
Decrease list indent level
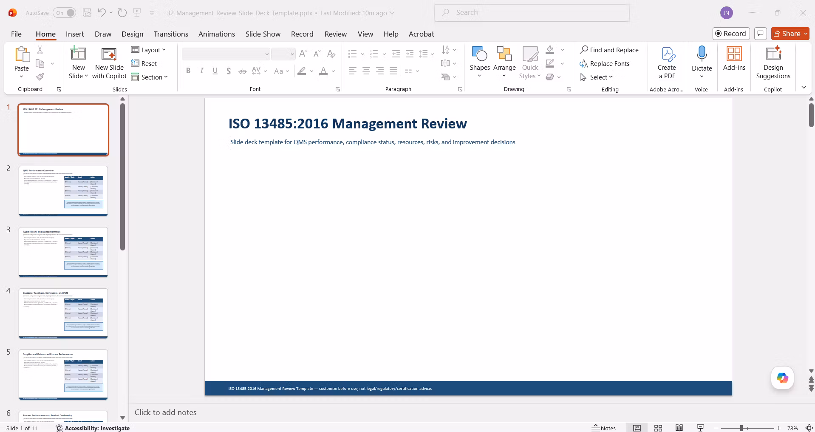click(x=396, y=54)
